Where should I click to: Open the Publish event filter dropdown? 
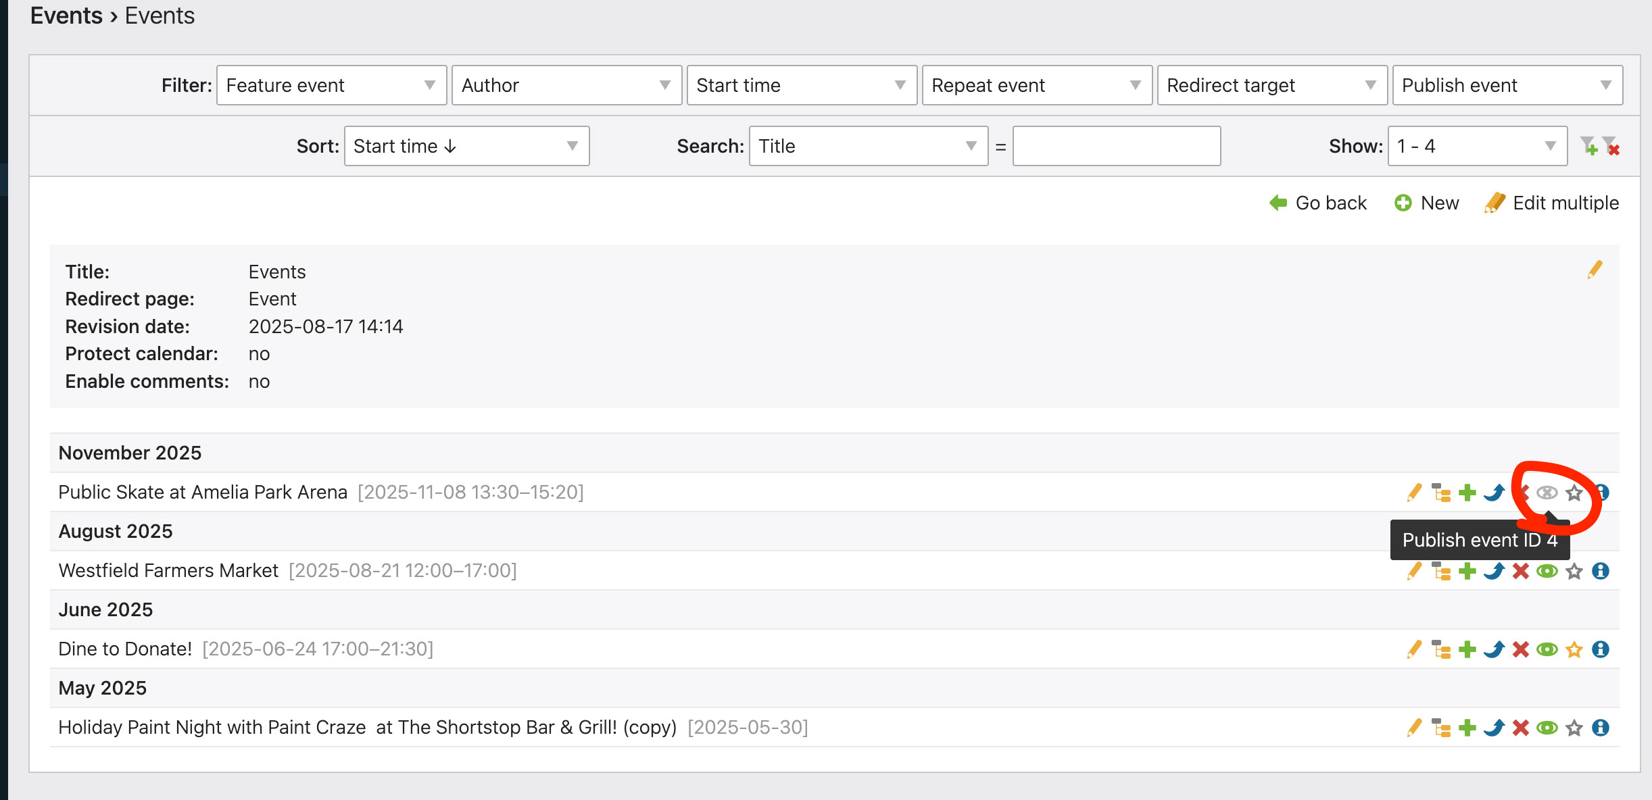click(1507, 85)
